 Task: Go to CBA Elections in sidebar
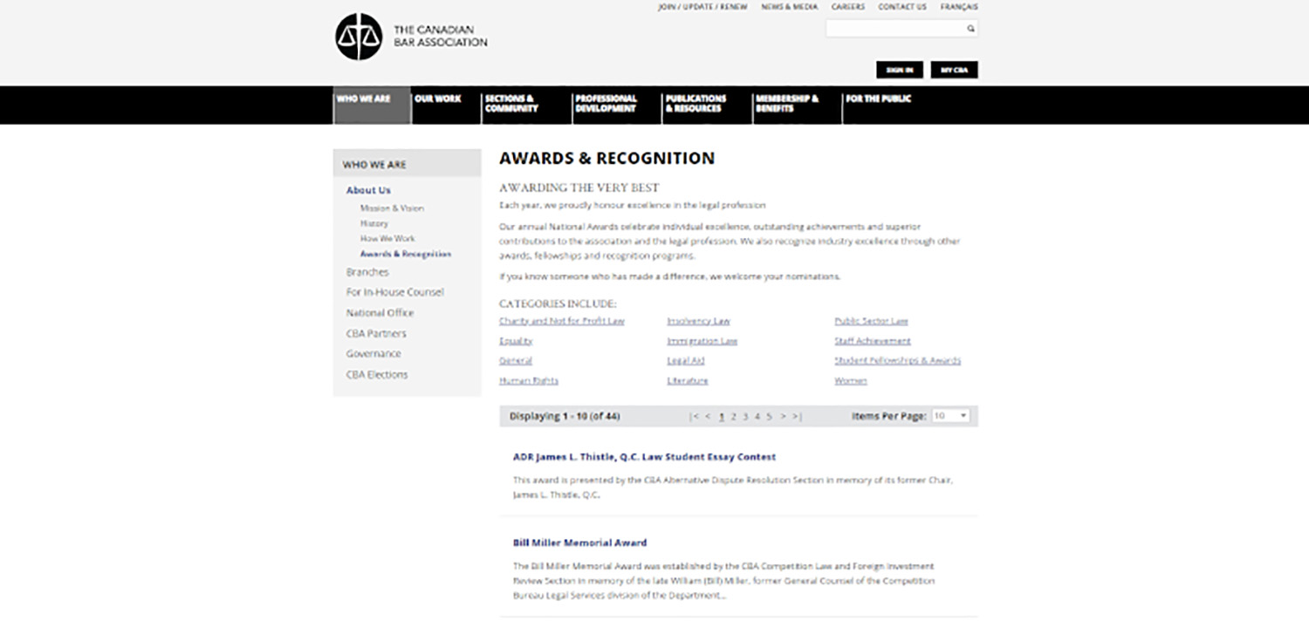tap(376, 374)
